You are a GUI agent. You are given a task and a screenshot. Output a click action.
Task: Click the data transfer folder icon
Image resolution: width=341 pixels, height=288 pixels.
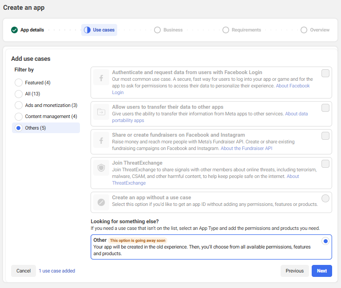coord(101,112)
